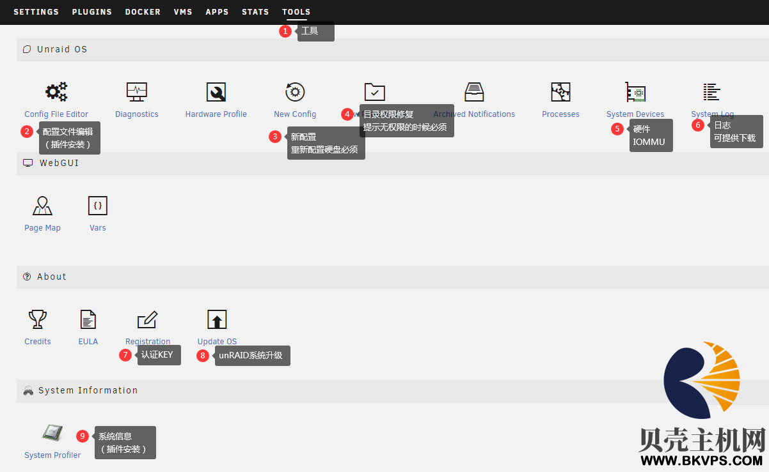Open the System Profiler chip icon
The width and height of the screenshot is (769, 472).
(52, 433)
